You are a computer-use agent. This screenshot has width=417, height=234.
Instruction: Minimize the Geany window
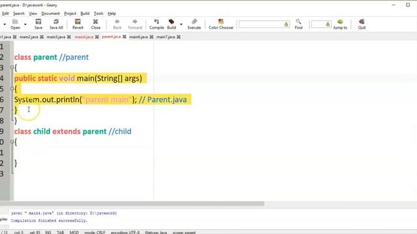(394, 5)
